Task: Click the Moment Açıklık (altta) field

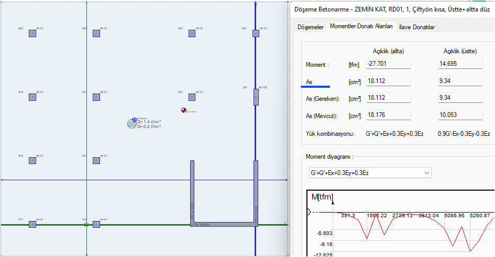Action: click(388, 64)
